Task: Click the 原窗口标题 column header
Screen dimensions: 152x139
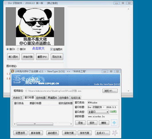Action: pos(36,103)
